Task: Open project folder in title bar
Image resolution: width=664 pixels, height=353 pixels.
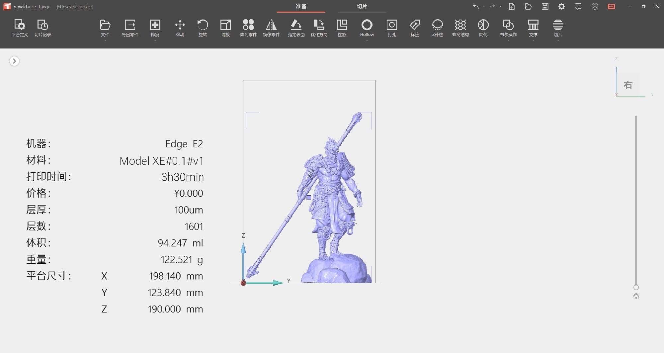Action: [528, 6]
